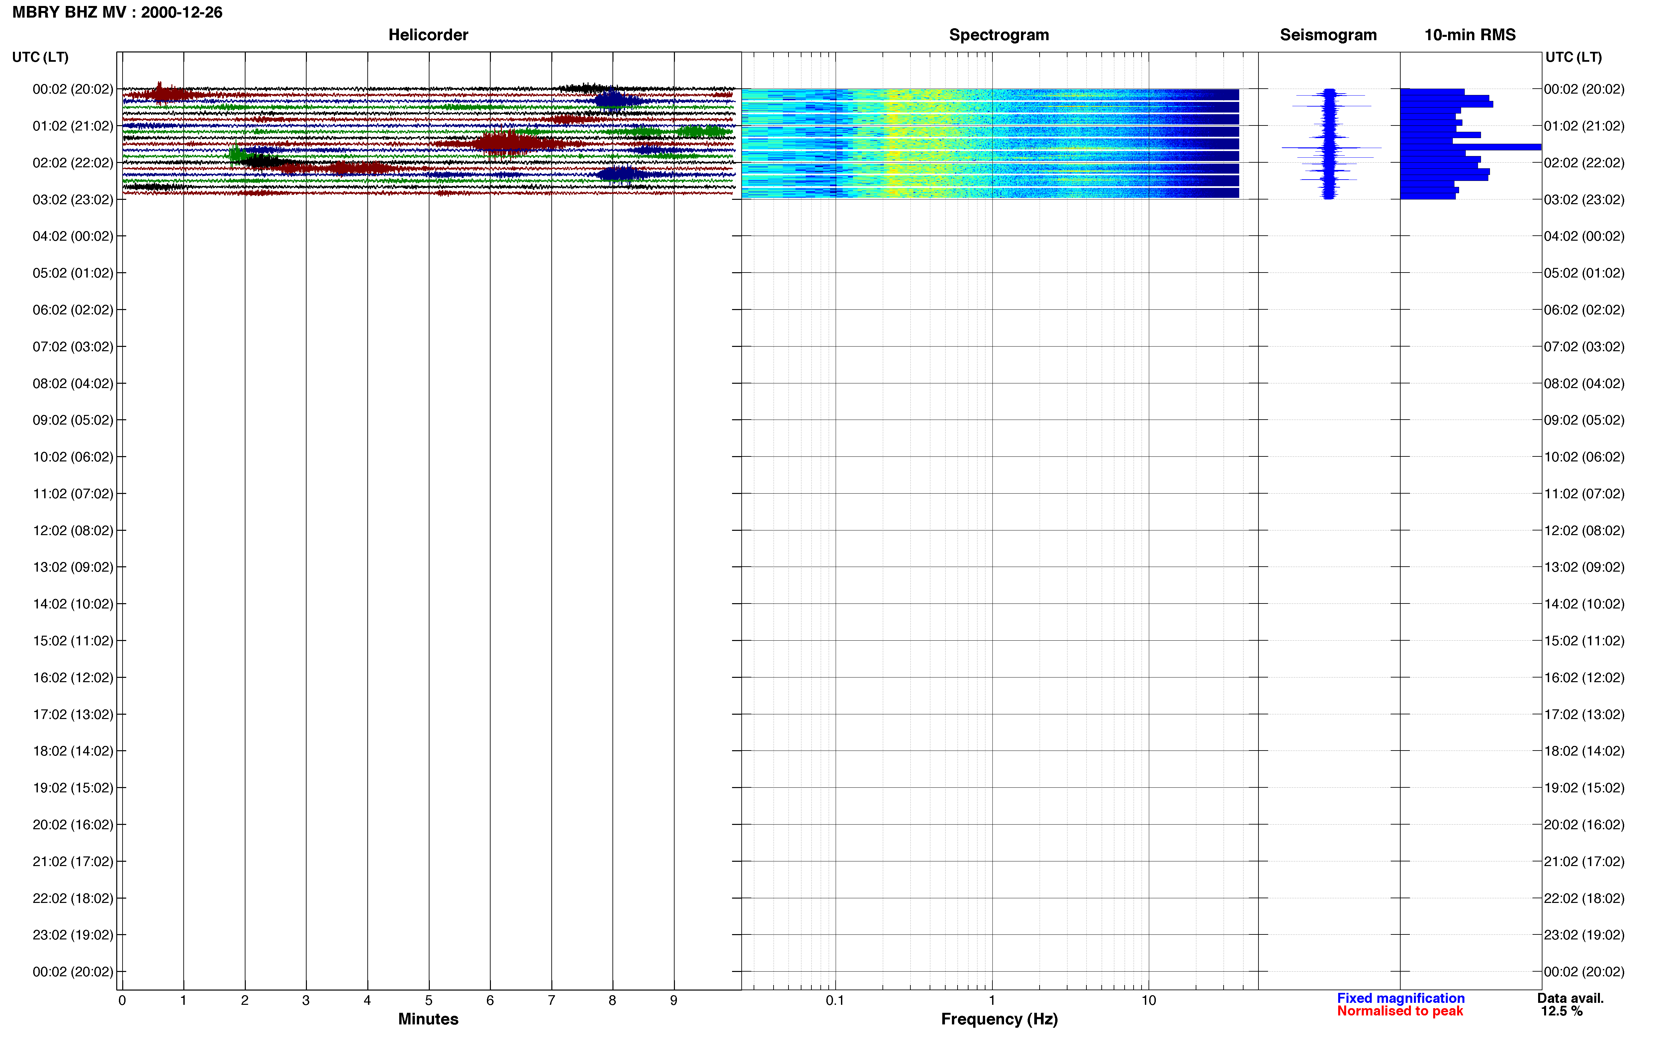
Task: Click the coloured spectrogram data band
Action: pyautogui.click(x=990, y=144)
